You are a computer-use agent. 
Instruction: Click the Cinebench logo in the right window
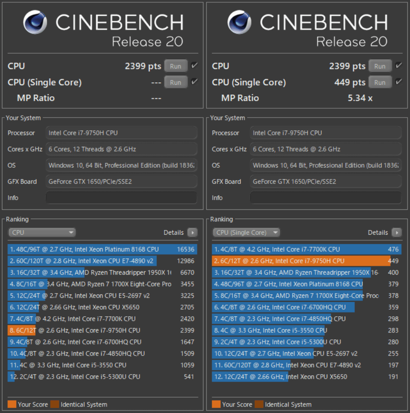click(239, 22)
